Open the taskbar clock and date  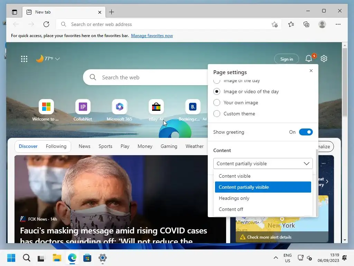pos(328,258)
